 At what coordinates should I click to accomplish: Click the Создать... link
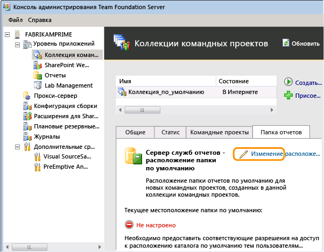point(308,83)
